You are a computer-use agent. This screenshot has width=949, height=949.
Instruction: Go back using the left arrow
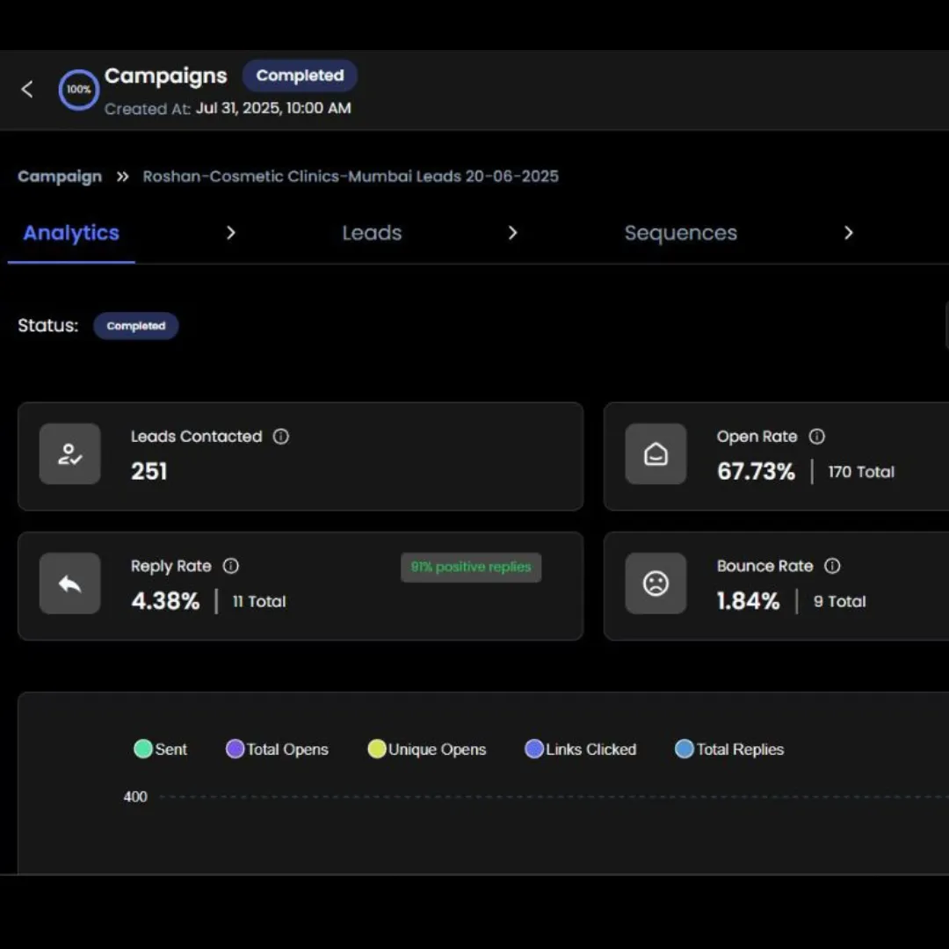(27, 90)
